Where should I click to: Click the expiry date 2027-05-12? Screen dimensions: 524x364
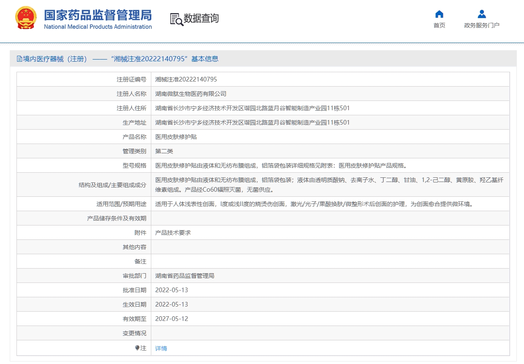coord(172,319)
